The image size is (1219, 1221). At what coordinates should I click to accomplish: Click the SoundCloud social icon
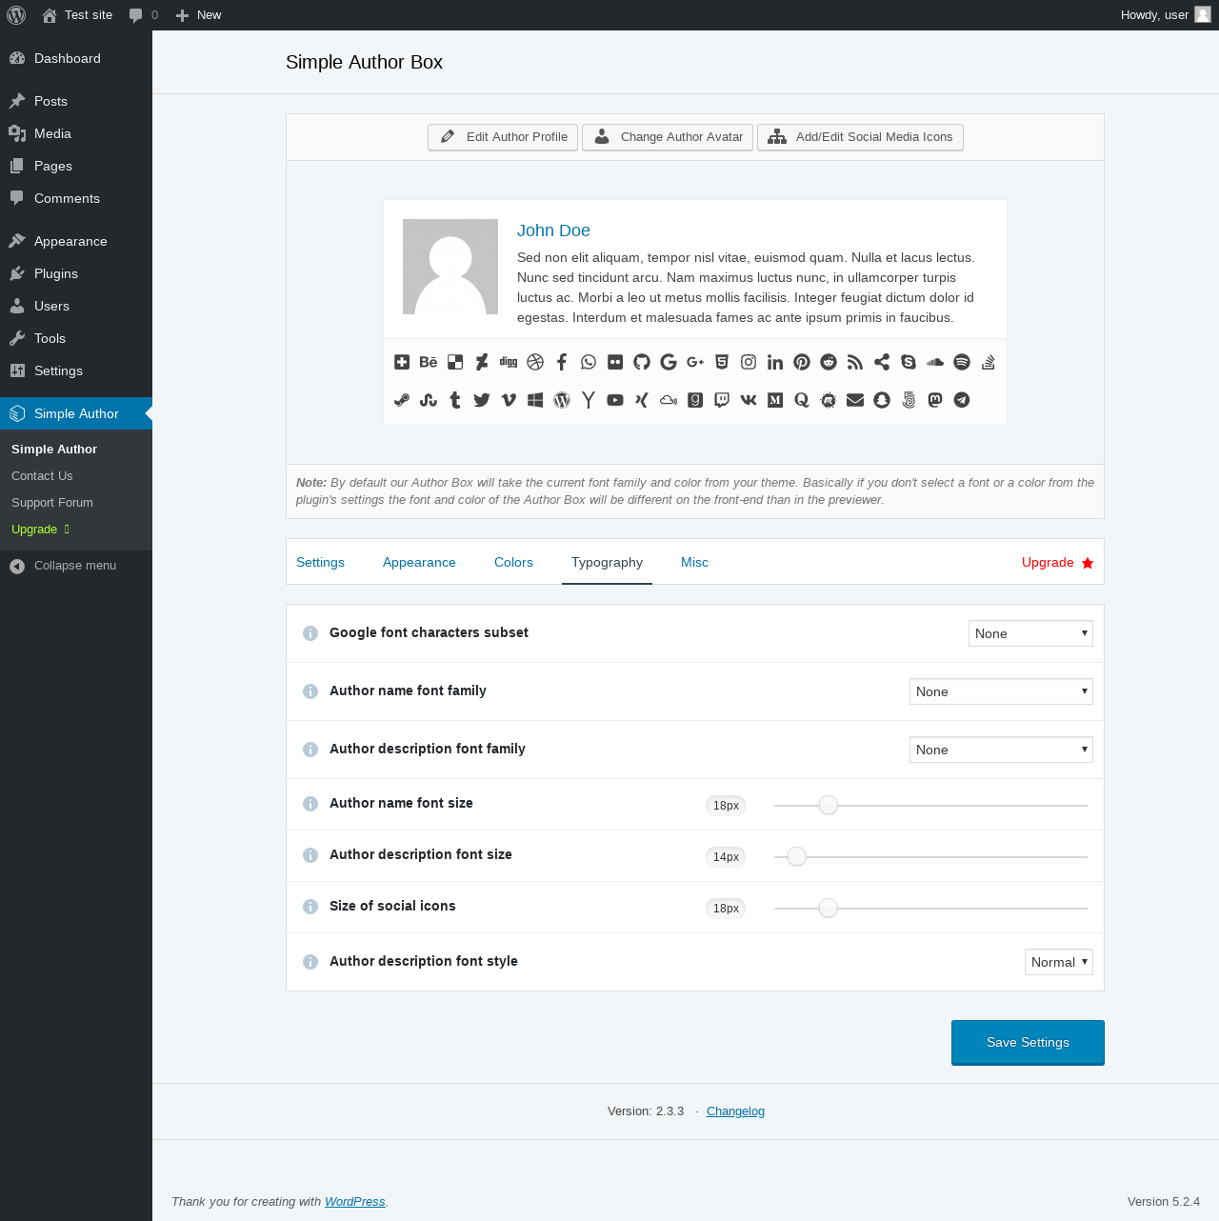(935, 362)
